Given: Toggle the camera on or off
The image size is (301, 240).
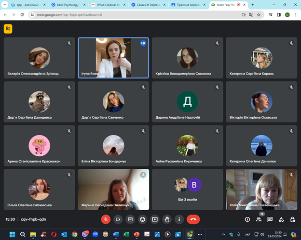Looking at the screenshot, I should pos(118,219).
